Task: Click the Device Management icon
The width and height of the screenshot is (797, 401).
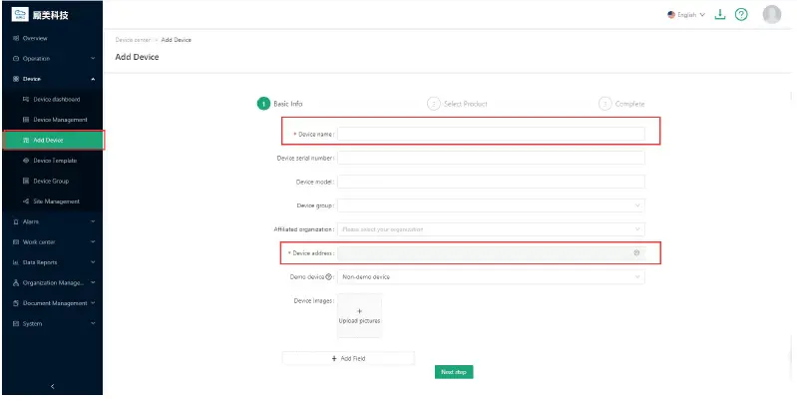Action: click(x=26, y=120)
